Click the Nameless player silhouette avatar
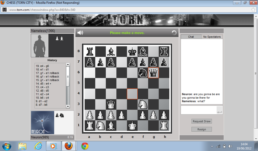 point(40,46)
